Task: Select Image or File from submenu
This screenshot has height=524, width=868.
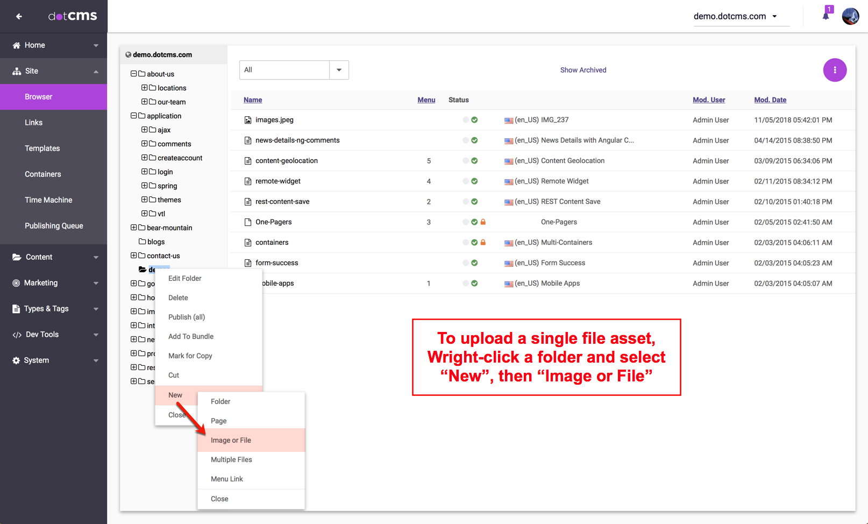Action: pos(231,440)
